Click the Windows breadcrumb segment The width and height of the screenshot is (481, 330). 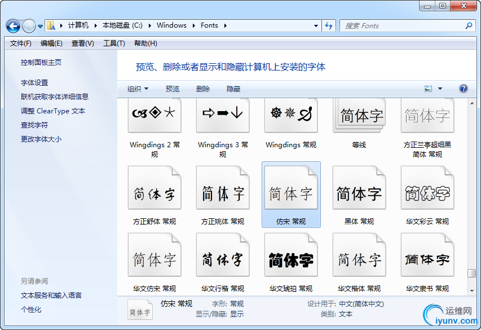tap(171, 25)
